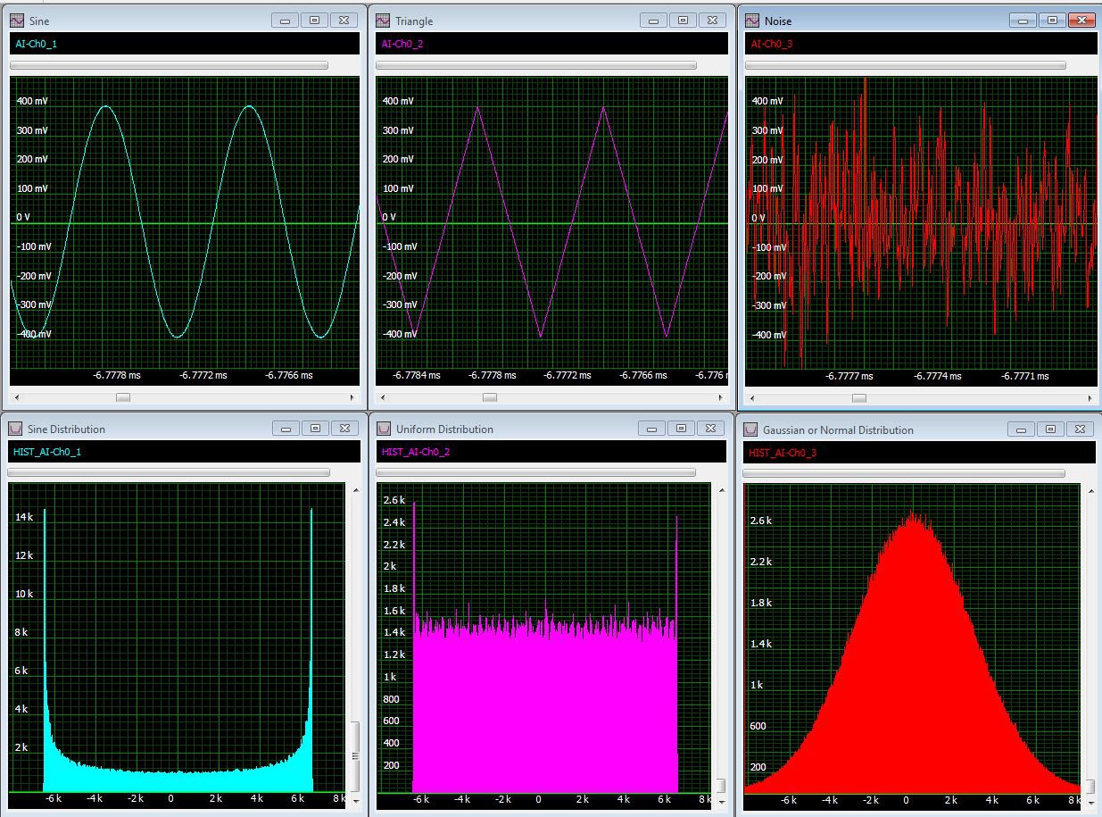This screenshot has width=1102, height=817.
Task: Click the waveform icon in the Triangle title bar
Action: click(x=382, y=20)
